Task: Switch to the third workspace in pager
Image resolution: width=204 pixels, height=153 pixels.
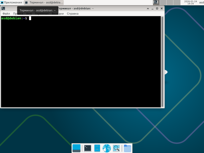Action: pos(170,3)
